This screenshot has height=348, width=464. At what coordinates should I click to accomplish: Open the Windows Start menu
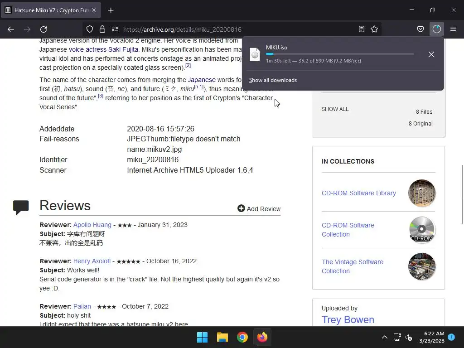click(203, 337)
